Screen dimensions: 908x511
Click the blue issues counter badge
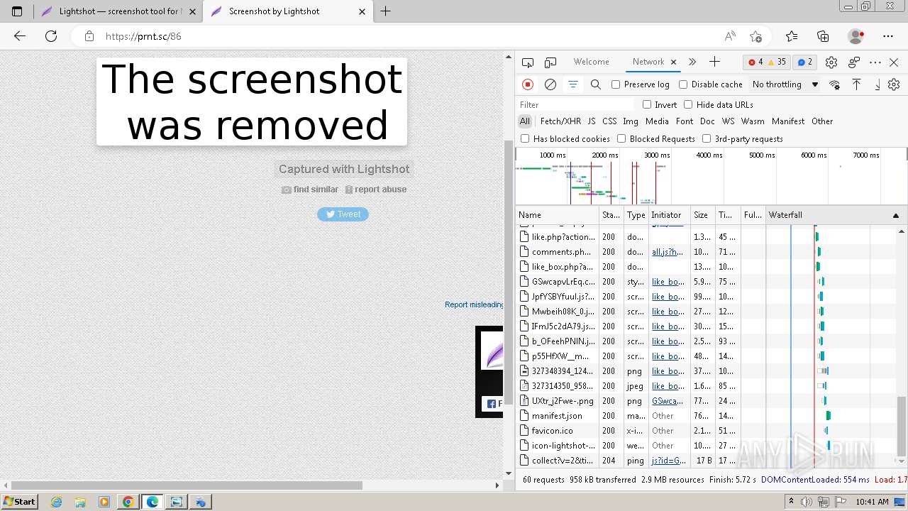805,62
